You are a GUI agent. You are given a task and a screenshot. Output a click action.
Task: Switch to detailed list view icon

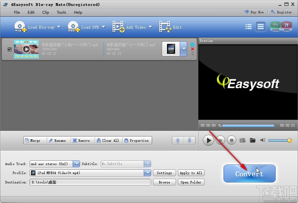(260, 27)
